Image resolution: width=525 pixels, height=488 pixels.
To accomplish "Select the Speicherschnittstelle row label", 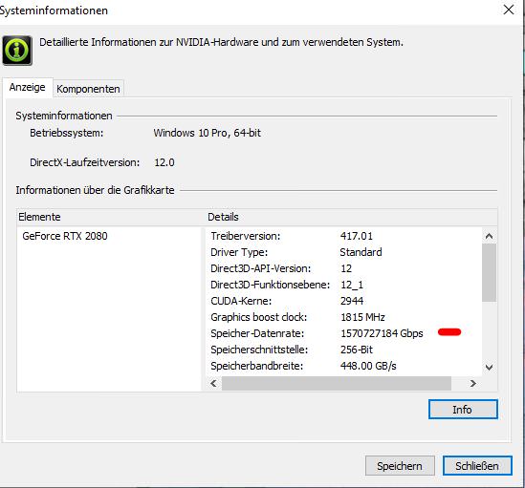I will (259, 350).
